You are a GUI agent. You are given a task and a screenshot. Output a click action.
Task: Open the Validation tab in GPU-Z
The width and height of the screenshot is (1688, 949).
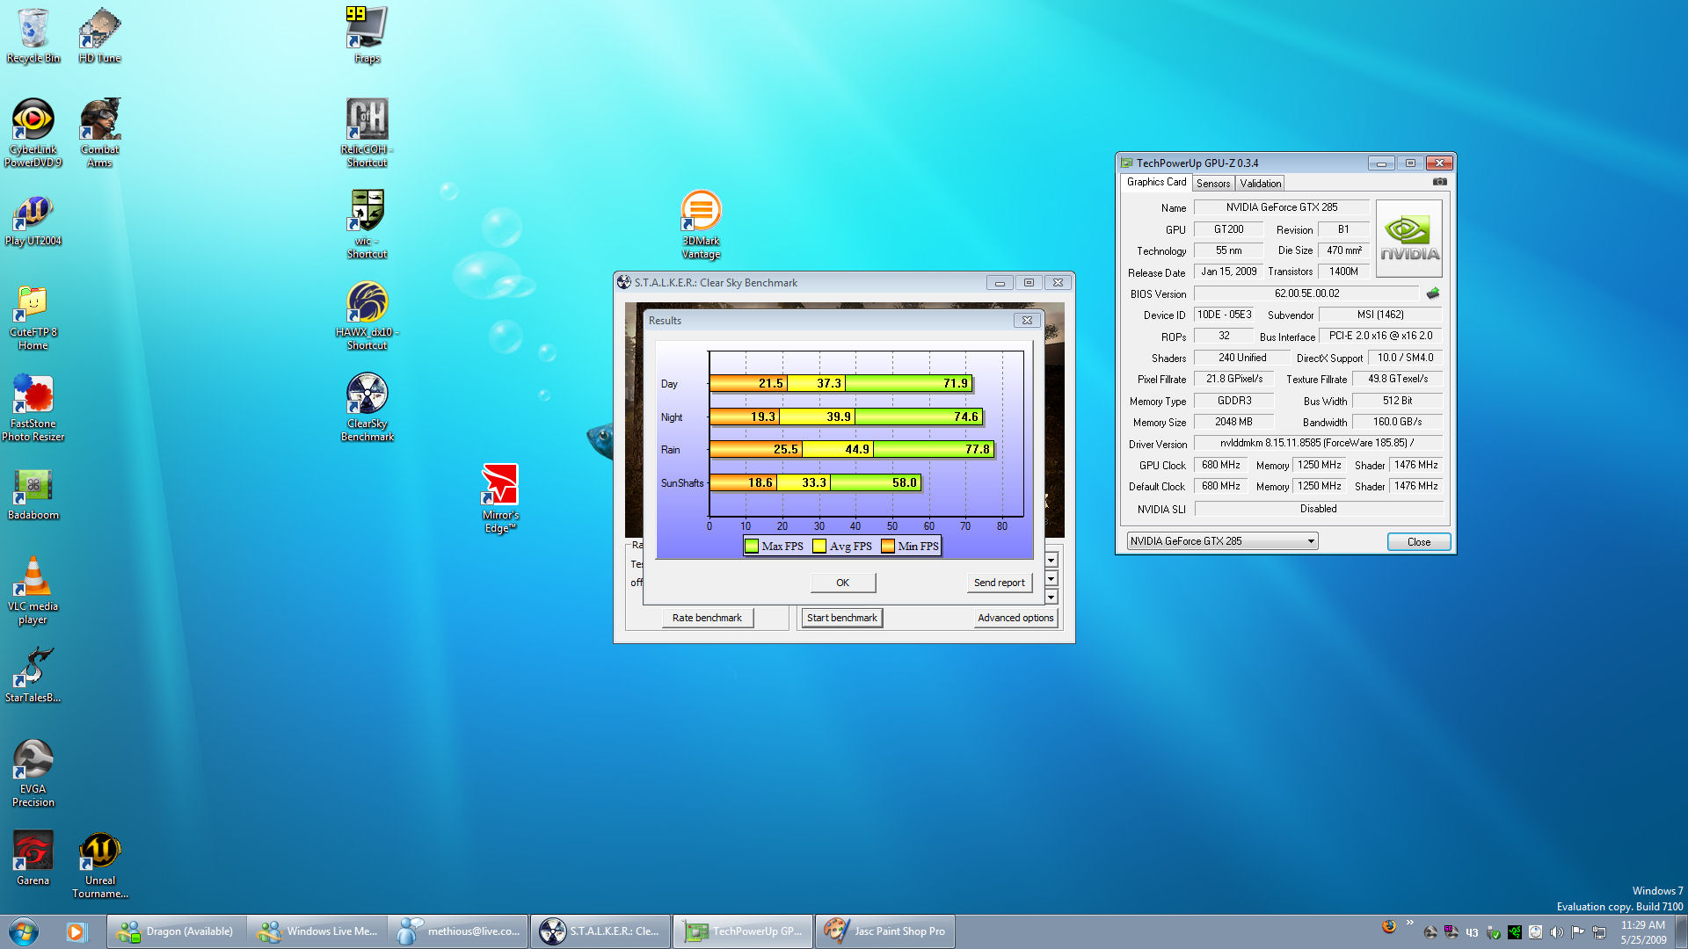point(1260,184)
